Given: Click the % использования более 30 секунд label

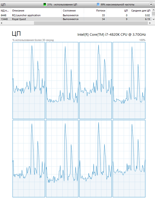Looking at the screenshot, I should click(33, 40).
